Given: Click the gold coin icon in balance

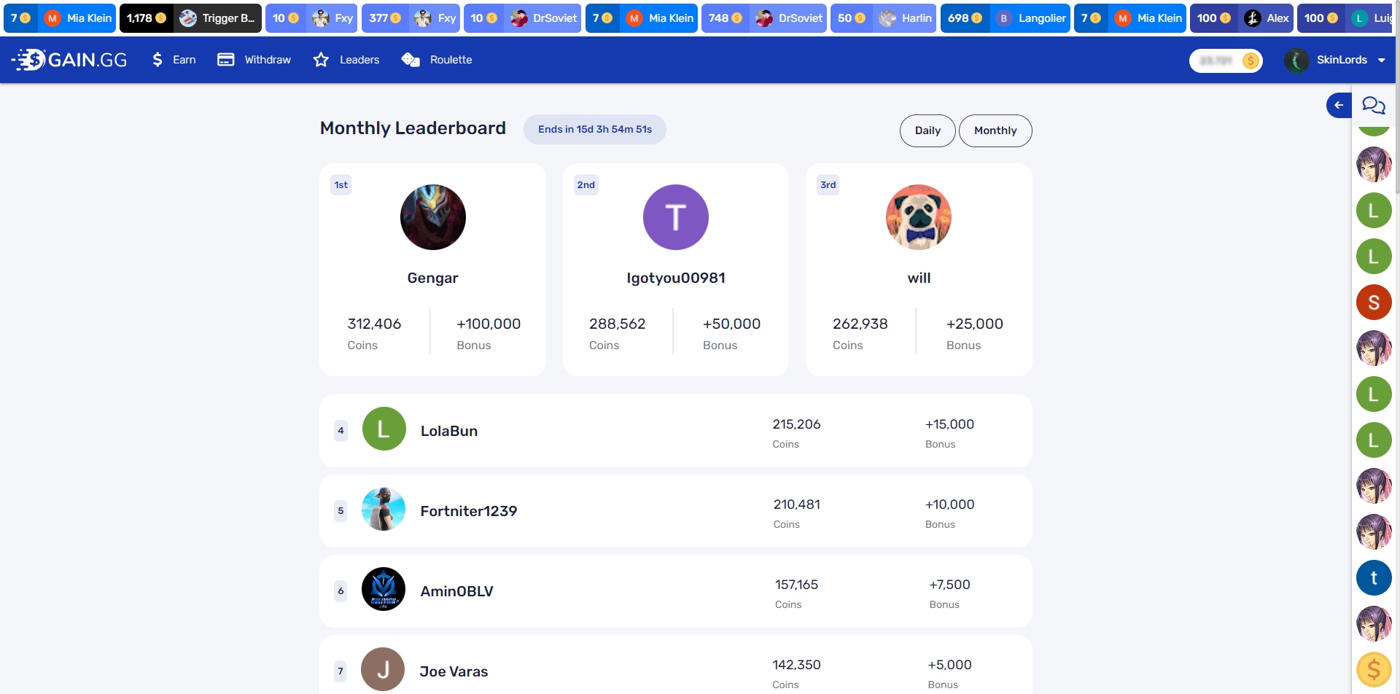Looking at the screenshot, I should 1251,61.
